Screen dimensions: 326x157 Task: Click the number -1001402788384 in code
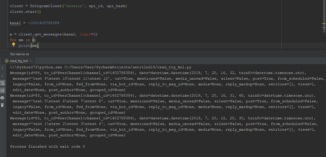[x=44, y=23]
